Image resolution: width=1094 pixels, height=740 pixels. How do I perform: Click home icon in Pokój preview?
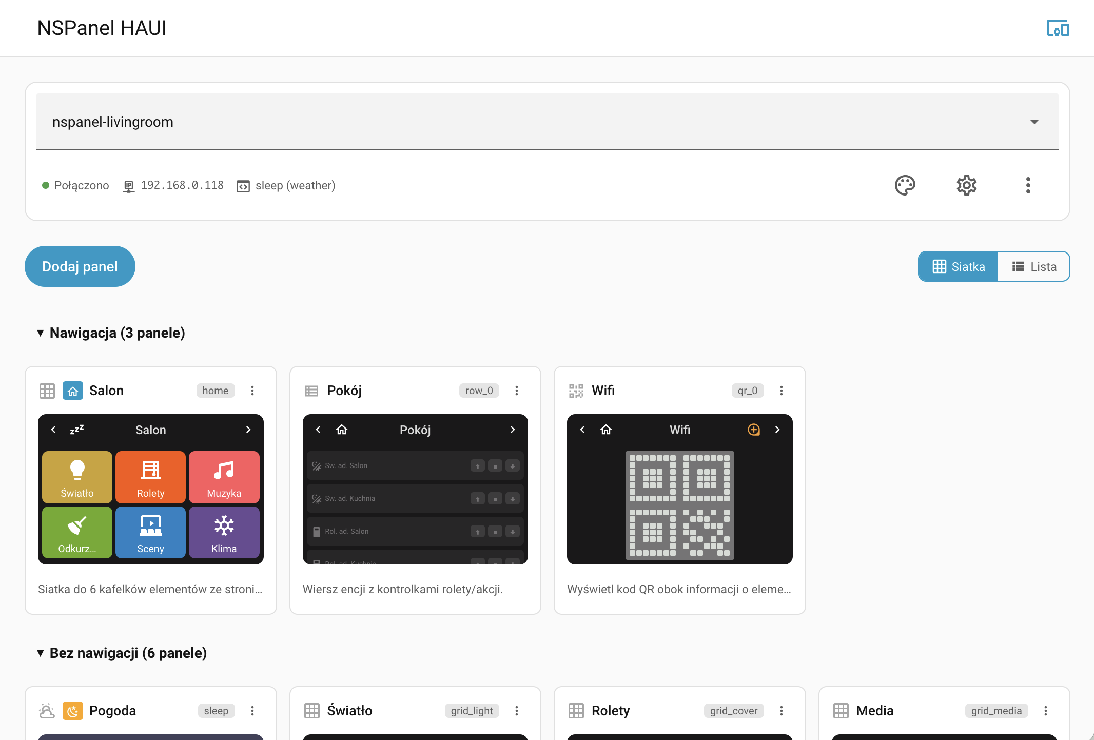coord(342,430)
